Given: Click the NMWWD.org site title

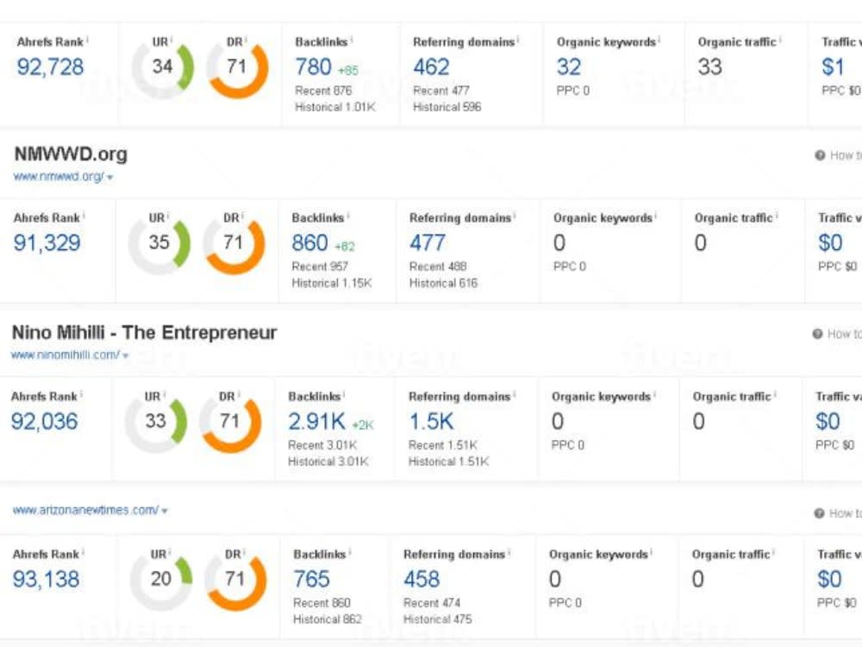Looking at the screenshot, I should coord(71,154).
